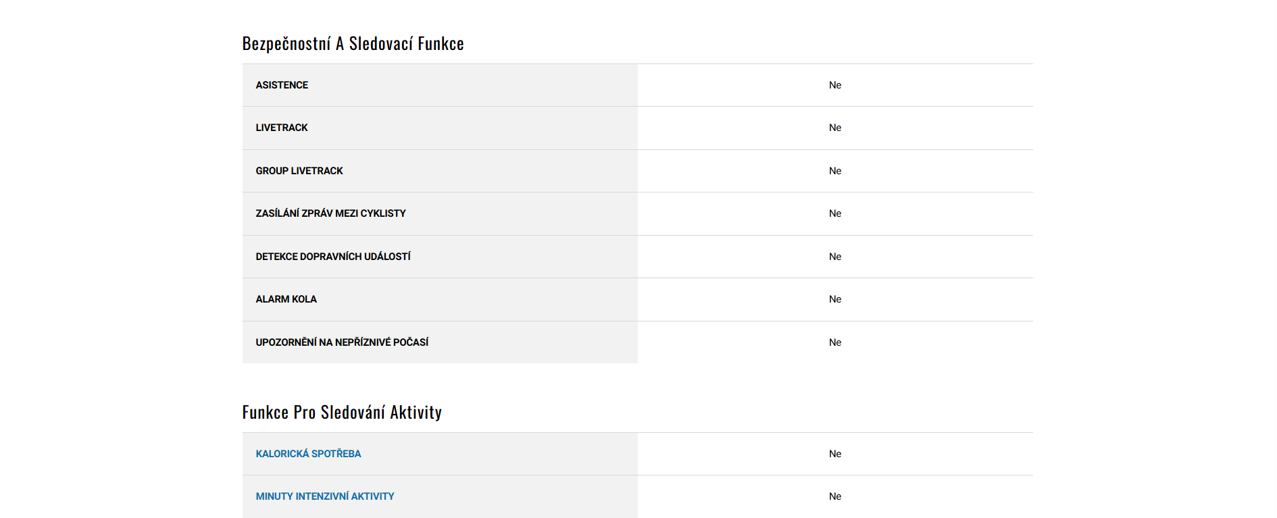Select the Ne value for Kalorická spotřeba
Image resolution: width=1277 pixels, height=518 pixels.
pos(835,454)
